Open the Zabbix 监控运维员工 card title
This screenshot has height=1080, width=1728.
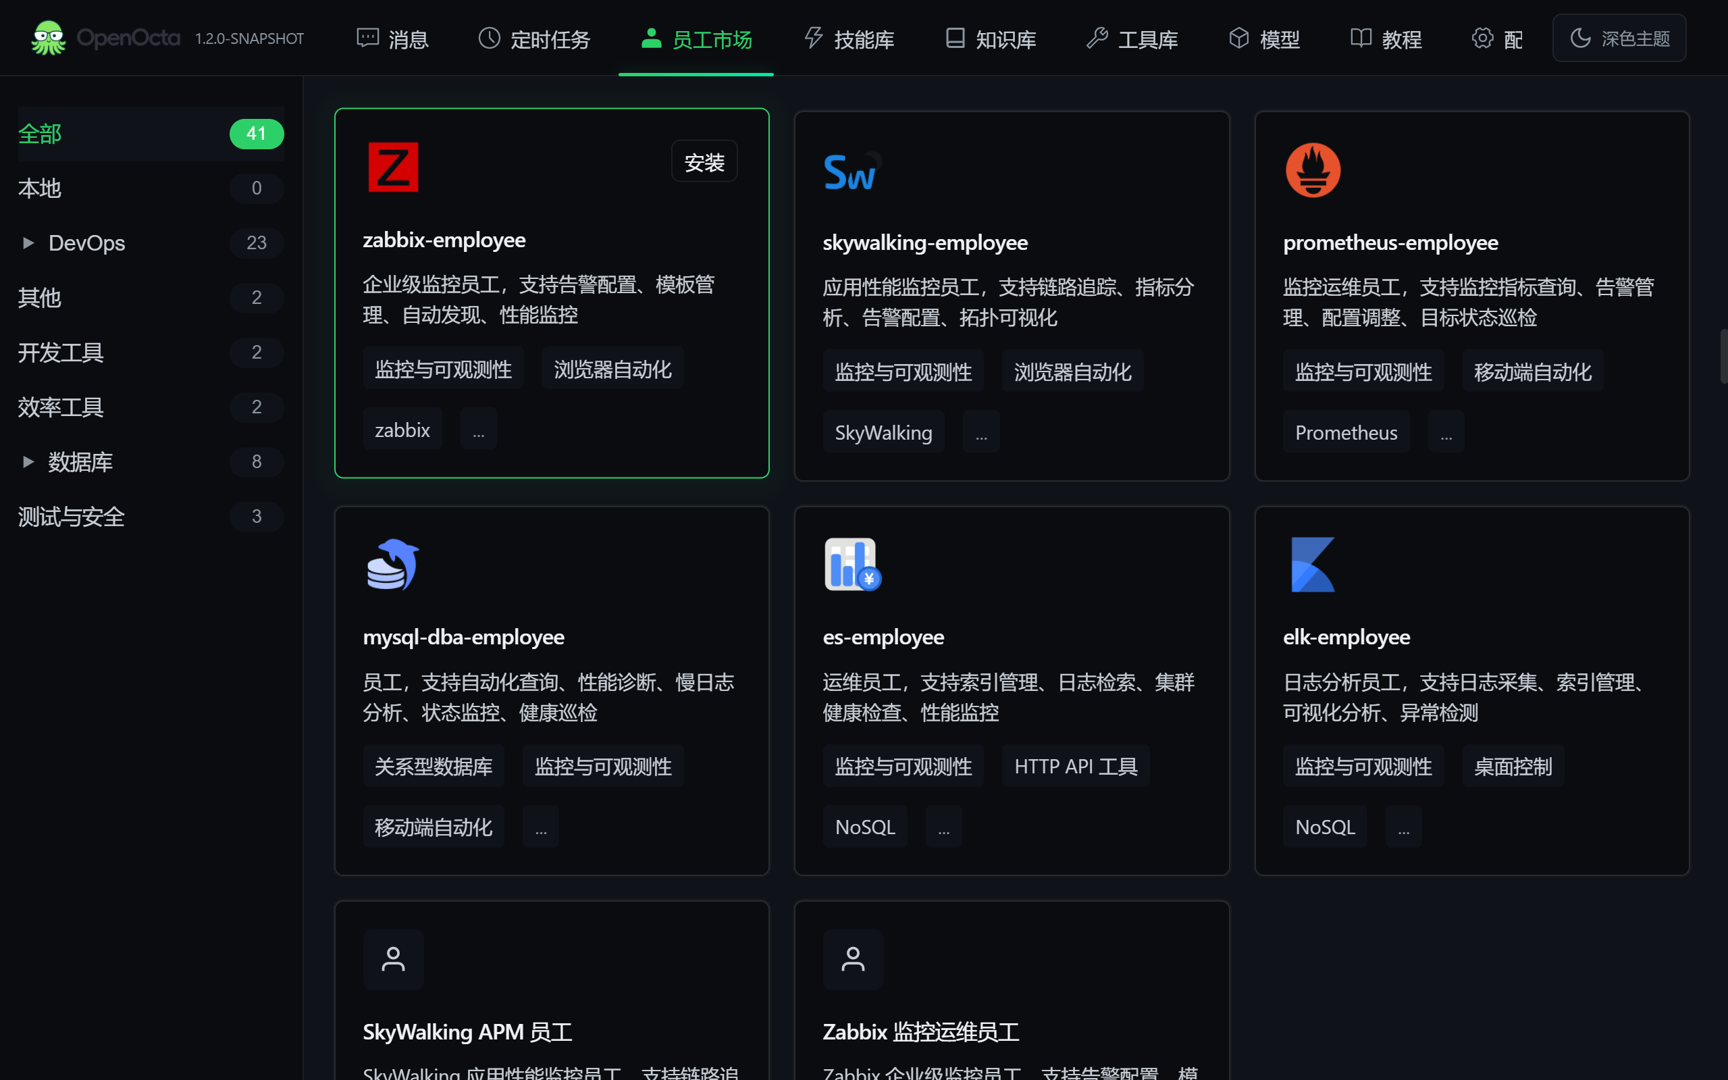click(920, 1032)
